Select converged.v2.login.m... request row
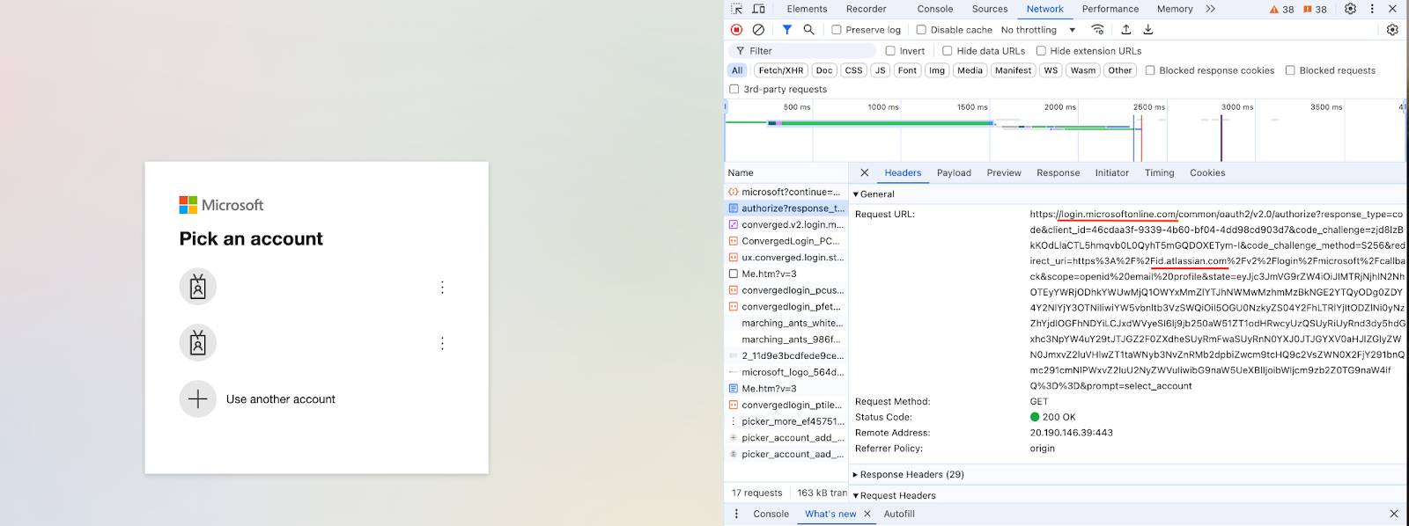 click(786, 224)
